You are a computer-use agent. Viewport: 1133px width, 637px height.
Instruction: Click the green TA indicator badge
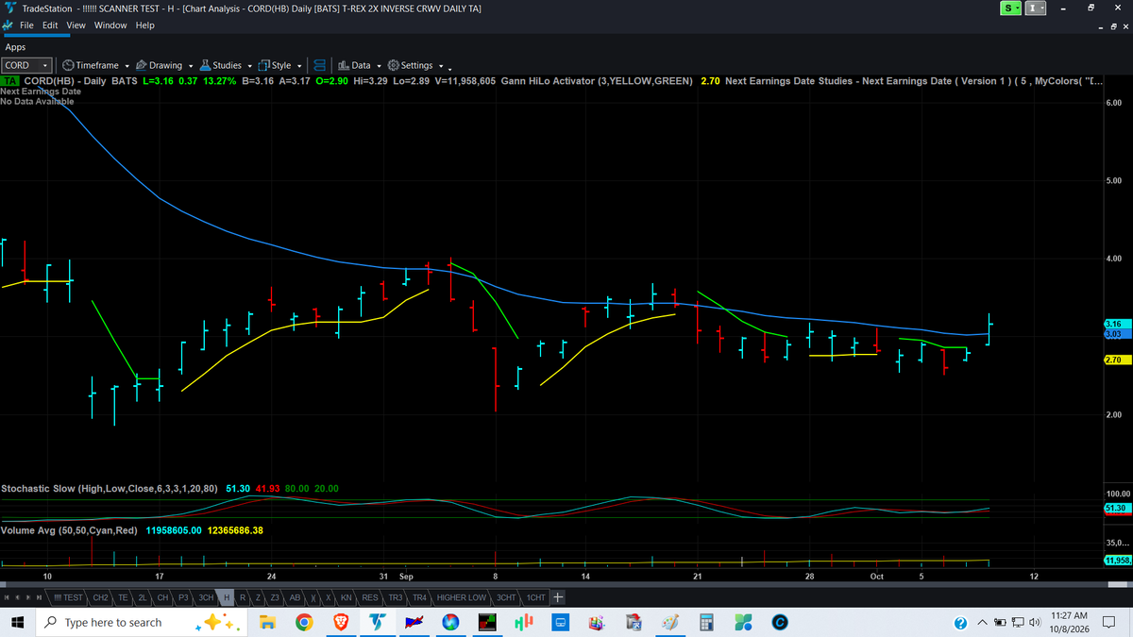(10, 81)
